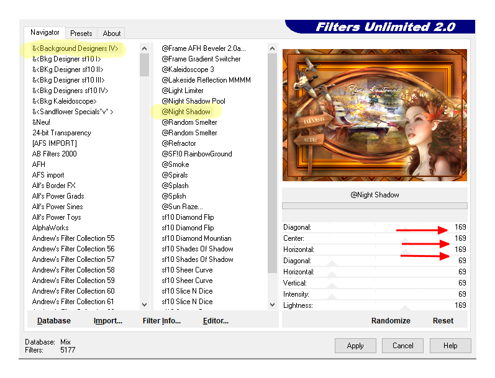Reset the filter parameters
The image size is (495, 378).
coord(443,320)
